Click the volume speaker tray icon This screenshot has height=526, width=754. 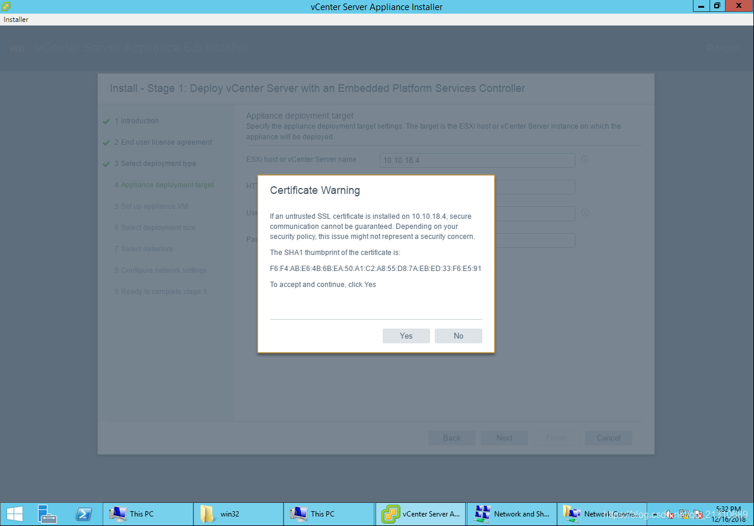tap(670, 514)
